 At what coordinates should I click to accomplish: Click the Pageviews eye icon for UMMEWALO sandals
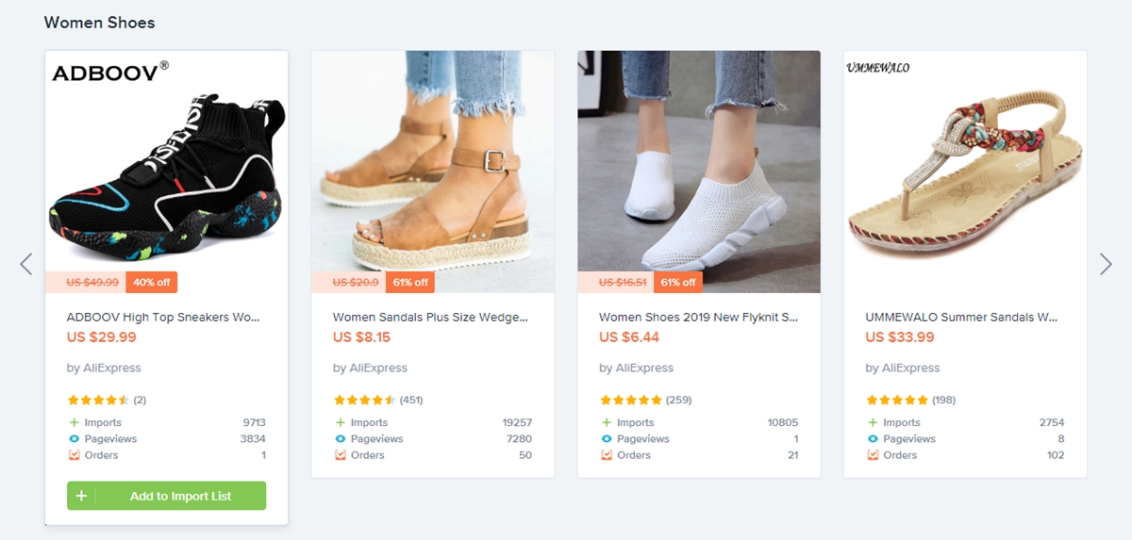point(873,439)
